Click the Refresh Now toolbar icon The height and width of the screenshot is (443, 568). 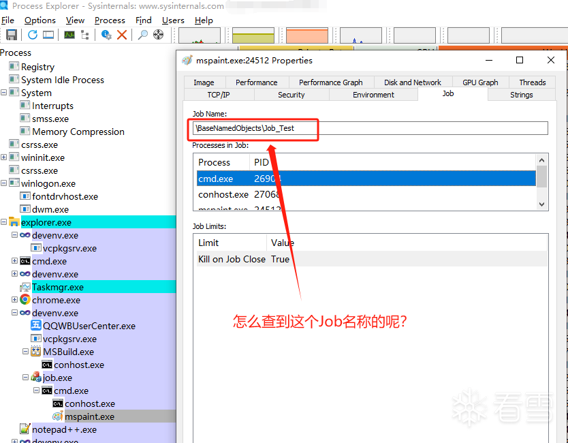click(33, 35)
